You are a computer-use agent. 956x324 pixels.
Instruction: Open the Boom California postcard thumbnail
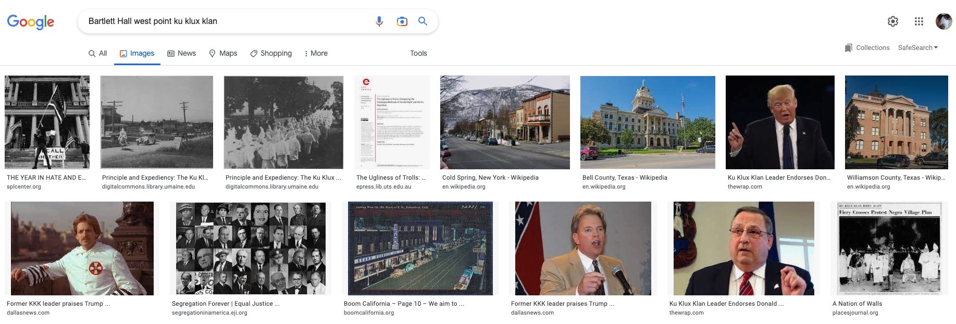[420, 248]
